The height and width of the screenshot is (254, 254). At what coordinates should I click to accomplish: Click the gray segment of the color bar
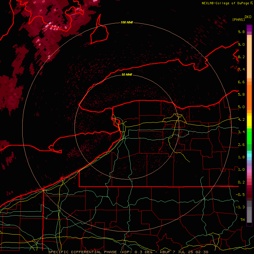[x=249, y=212]
